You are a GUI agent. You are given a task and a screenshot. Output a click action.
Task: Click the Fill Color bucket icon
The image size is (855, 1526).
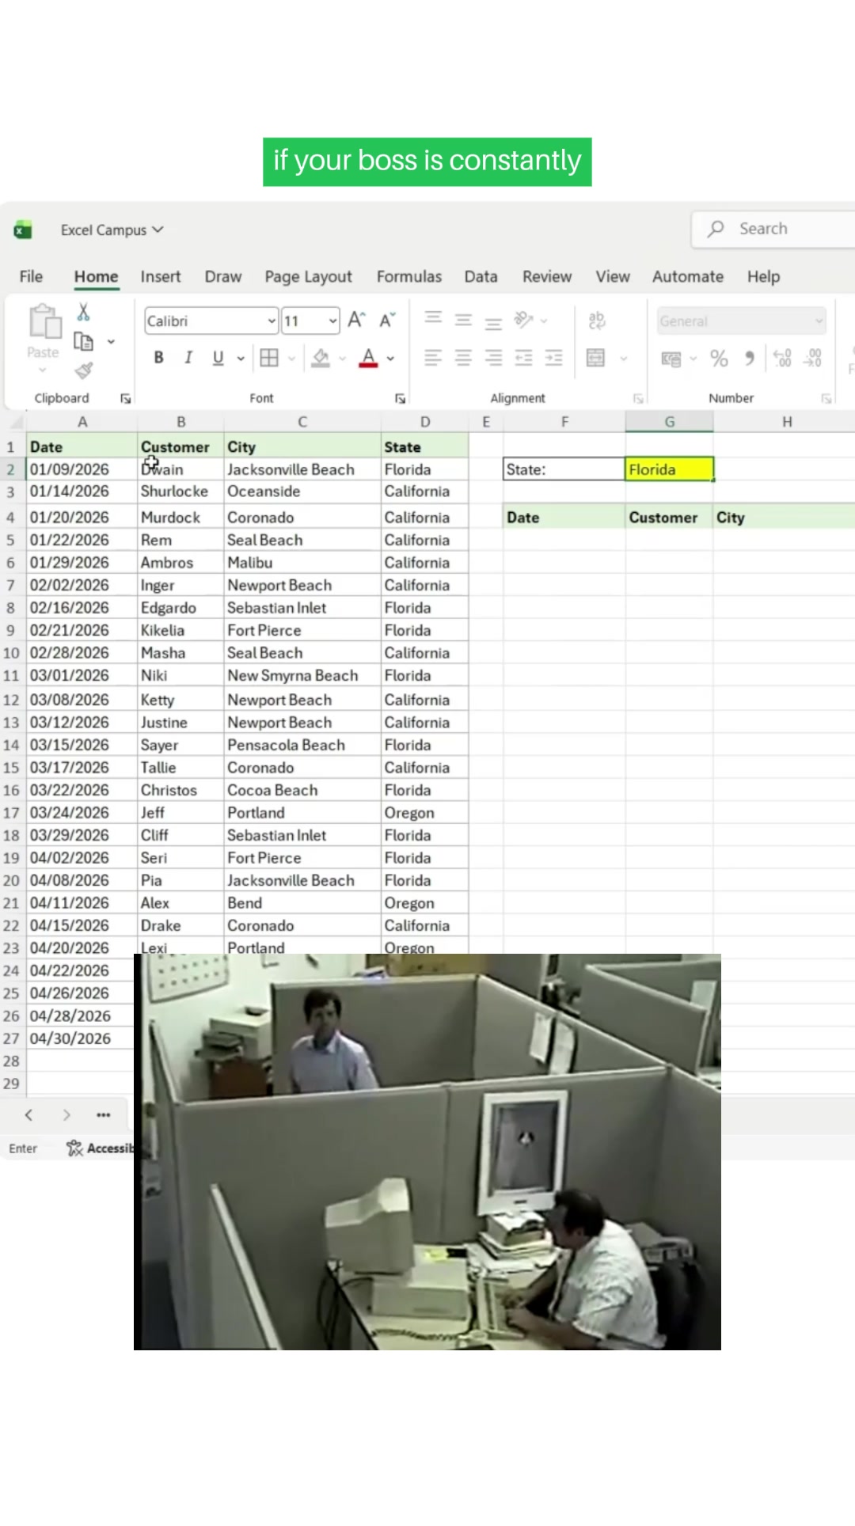point(321,358)
